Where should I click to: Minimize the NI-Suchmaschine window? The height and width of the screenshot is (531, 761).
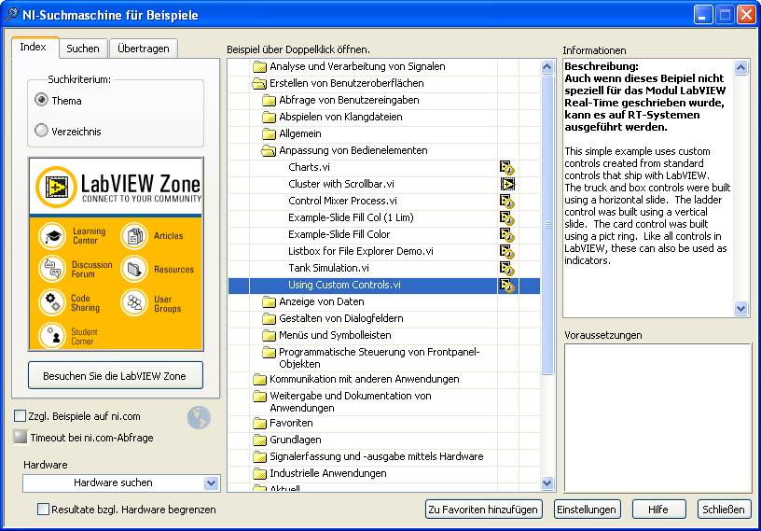coord(703,15)
